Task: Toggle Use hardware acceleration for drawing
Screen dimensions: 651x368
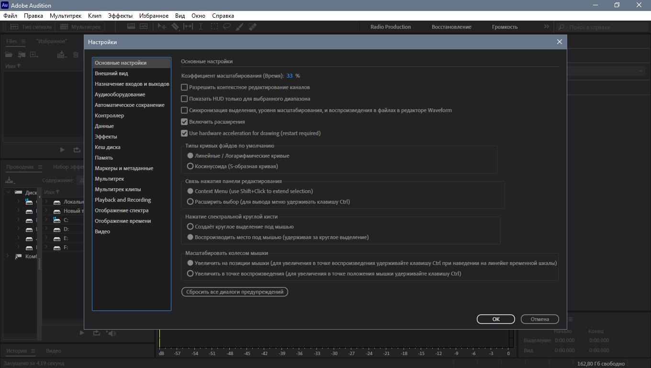Action: click(x=184, y=133)
